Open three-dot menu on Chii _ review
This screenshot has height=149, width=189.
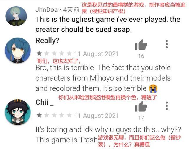(167, 106)
